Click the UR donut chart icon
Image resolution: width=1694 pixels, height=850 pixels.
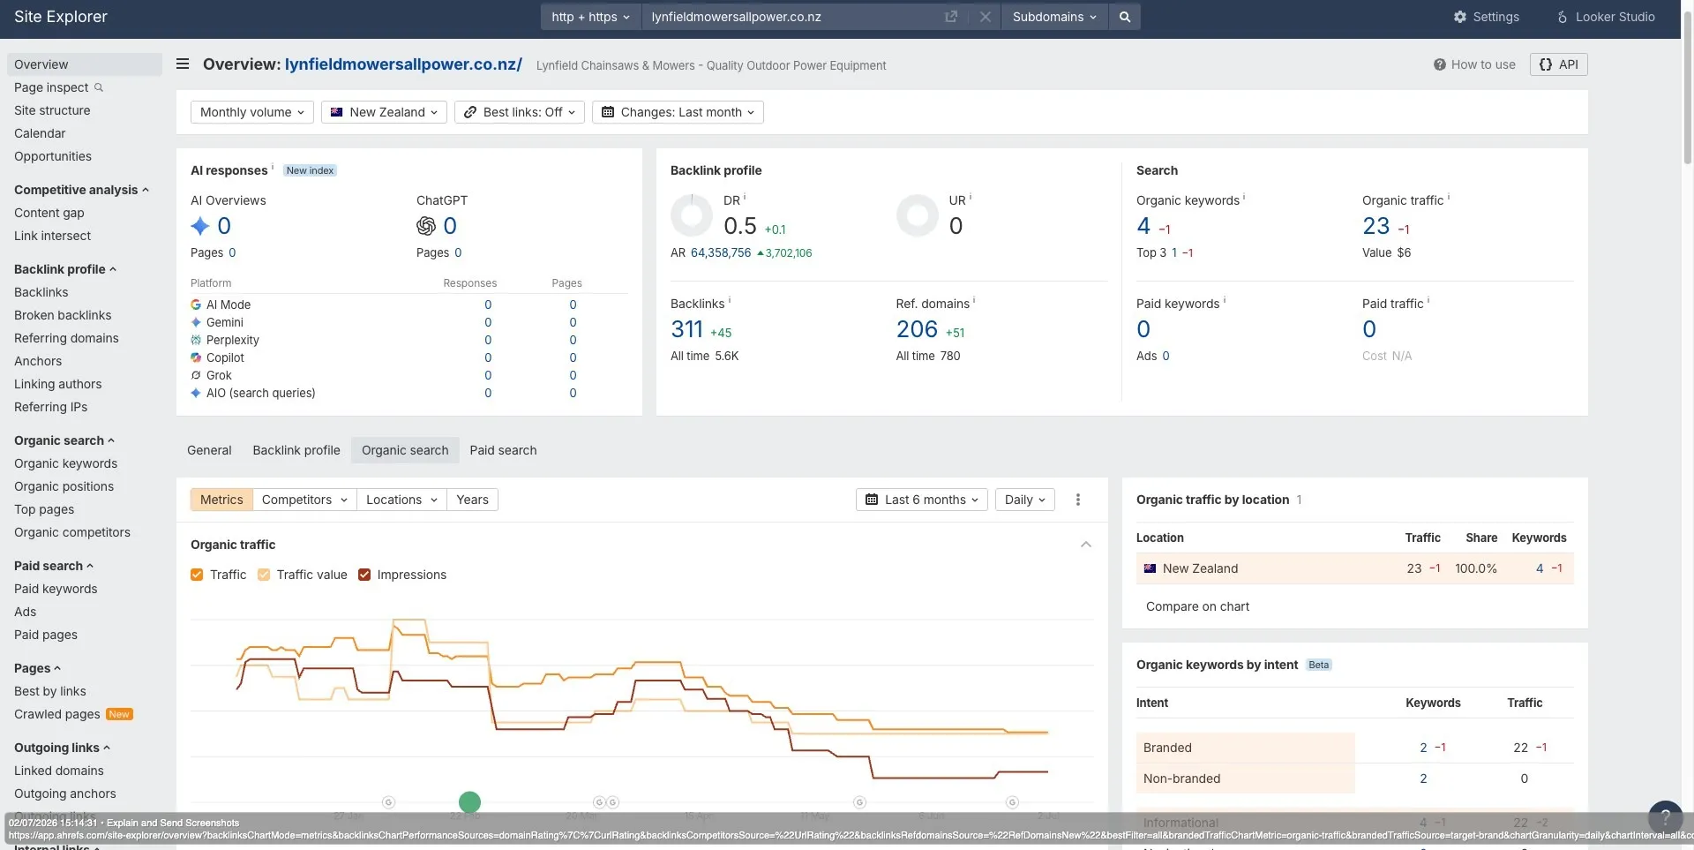click(x=918, y=215)
